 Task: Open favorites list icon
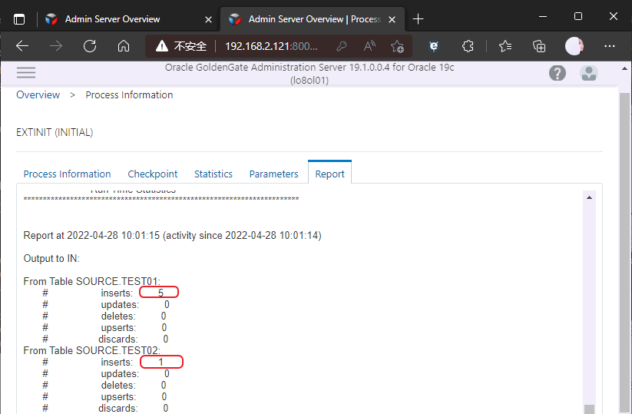click(505, 46)
